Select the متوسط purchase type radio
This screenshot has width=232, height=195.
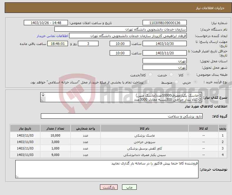pyautogui.click(x=176, y=82)
